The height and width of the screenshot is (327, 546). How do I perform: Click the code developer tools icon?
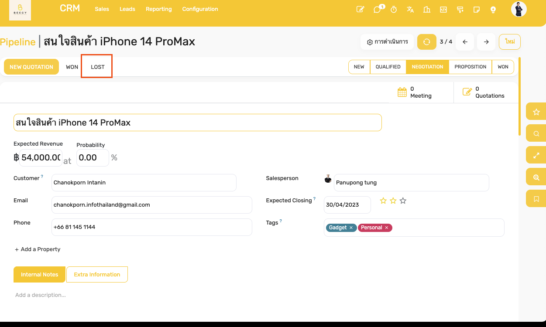pyautogui.click(x=443, y=9)
